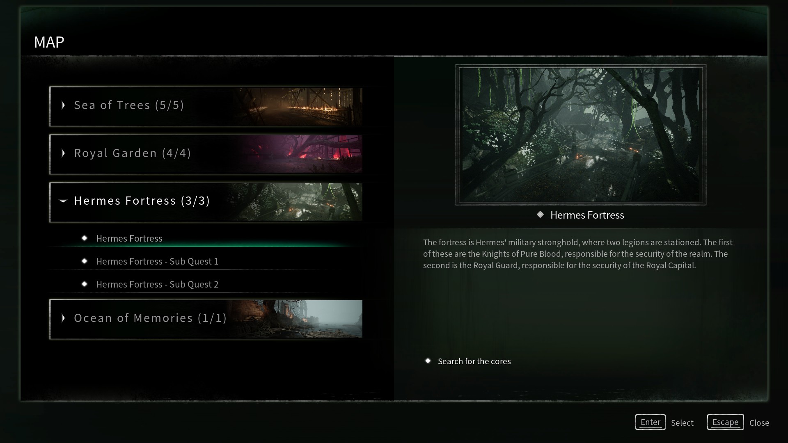Click diamond bullet beside Sub Quest 1
This screenshot has height=443, width=788.
(85, 261)
